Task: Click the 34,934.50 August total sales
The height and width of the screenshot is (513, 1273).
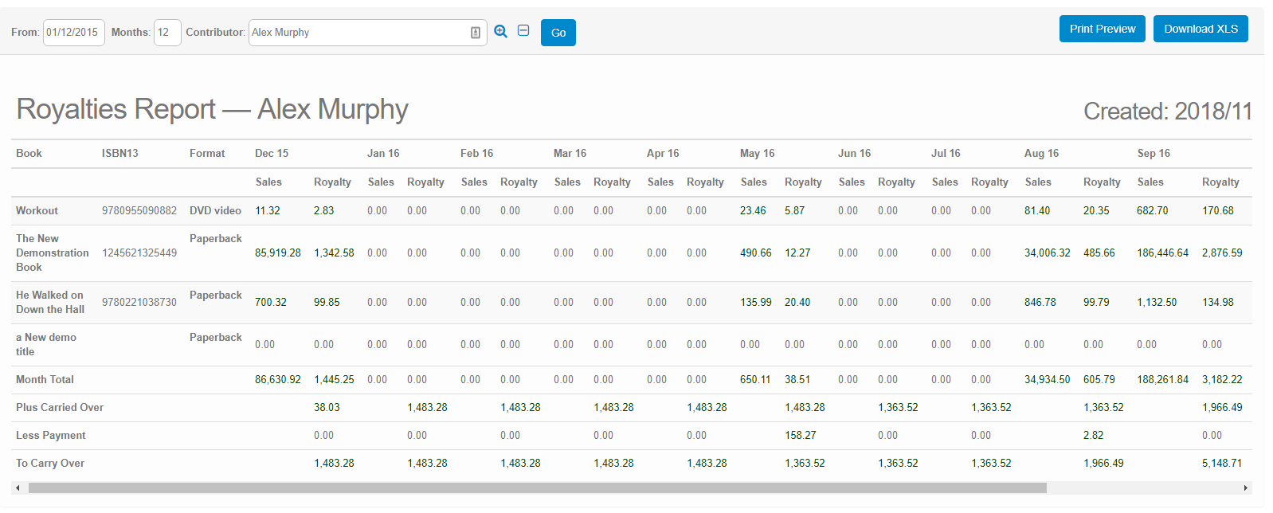Action: [1048, 379]
